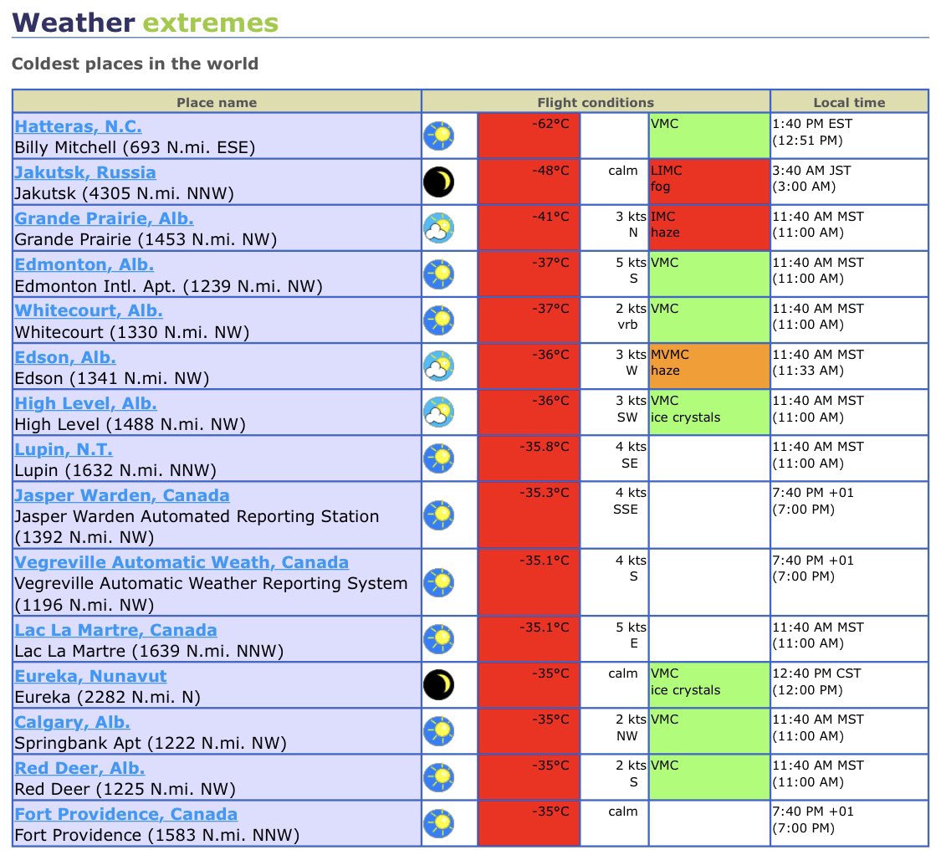Image resolution: width=941 pixels, height=850 pixels.
Task: Click the red IMC haze cell
Action: (709, 228)
